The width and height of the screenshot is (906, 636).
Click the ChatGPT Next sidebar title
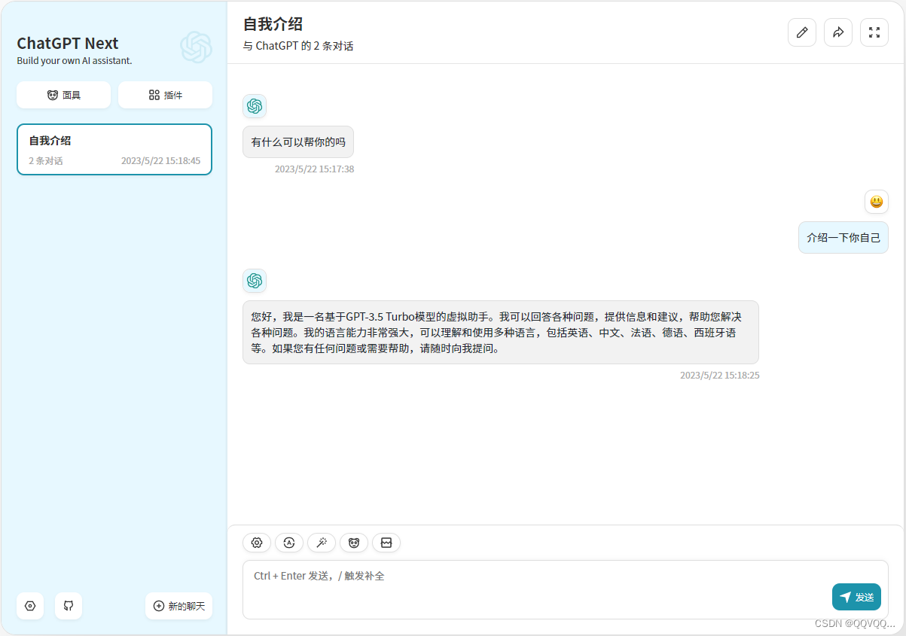(68, 43)
